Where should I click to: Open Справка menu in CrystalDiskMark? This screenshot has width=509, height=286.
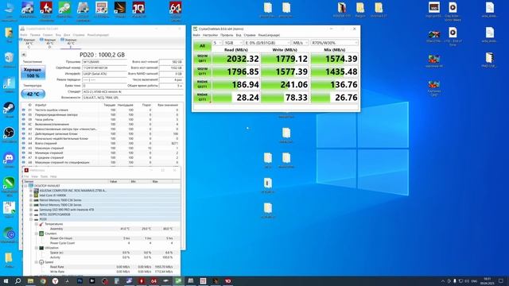[250, 35]
